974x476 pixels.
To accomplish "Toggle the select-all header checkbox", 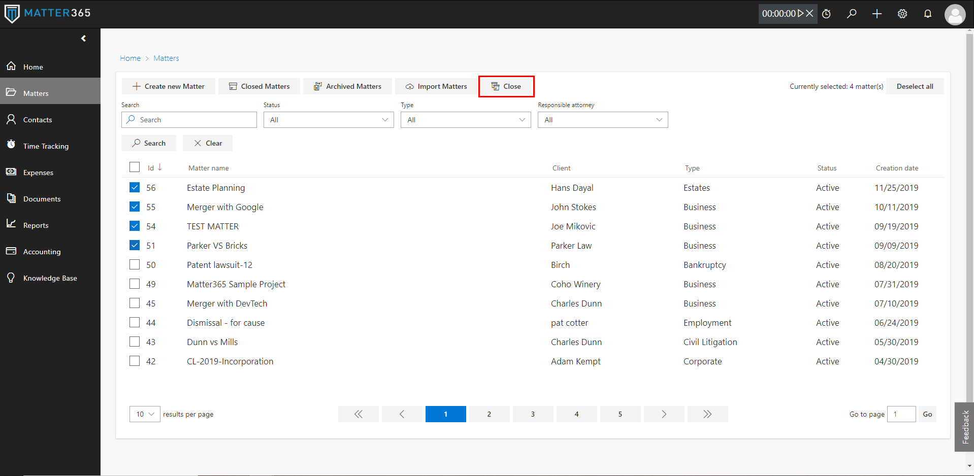I will [x=135, y=167].
